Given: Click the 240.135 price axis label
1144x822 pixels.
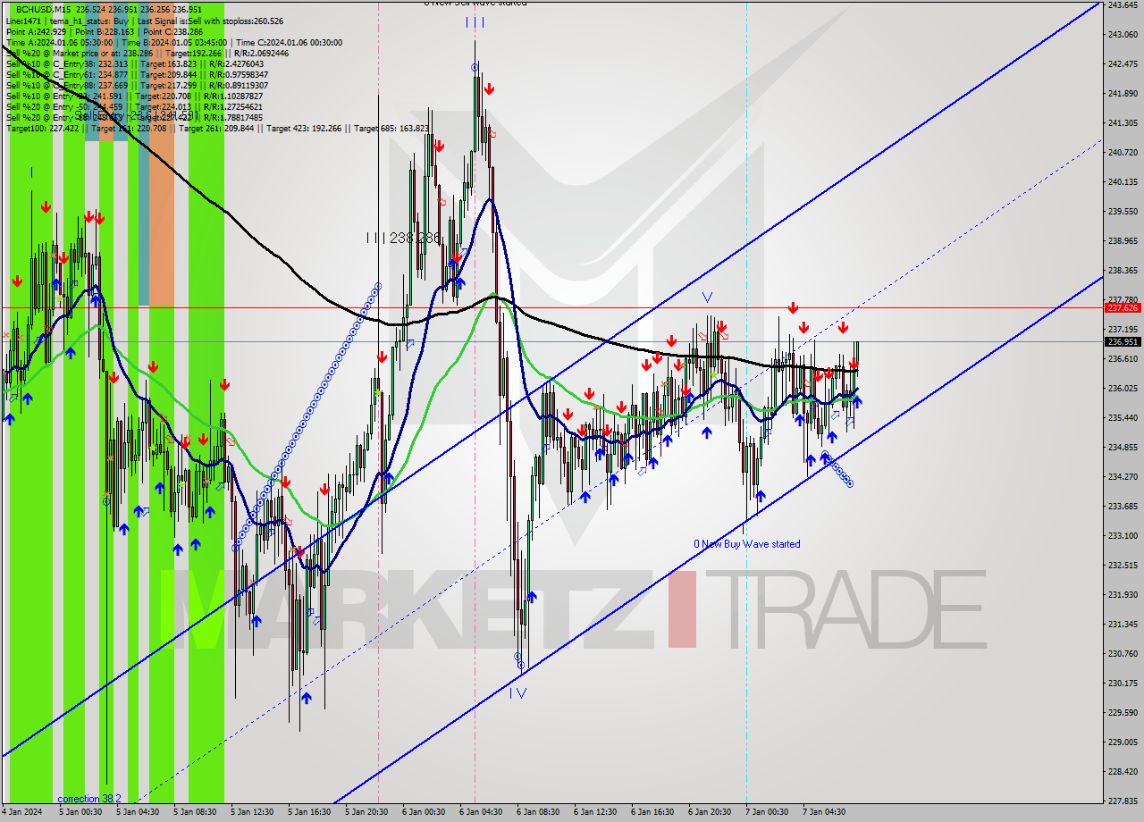Looking at the screenshot, I should click(1123, 182).
